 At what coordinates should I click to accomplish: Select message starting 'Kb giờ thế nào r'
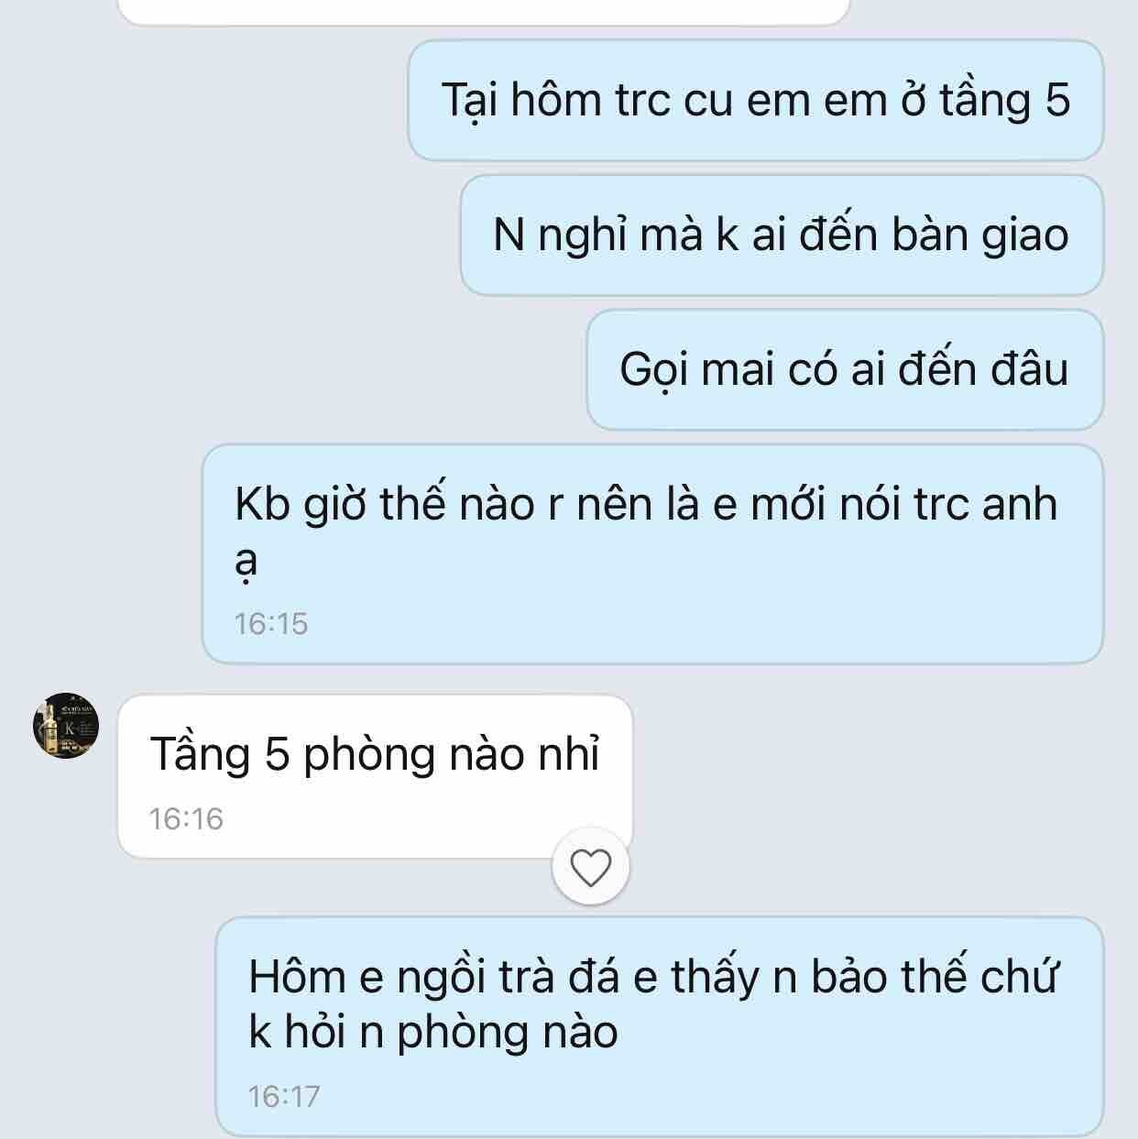pyautogui.click(x=652, y=554)
